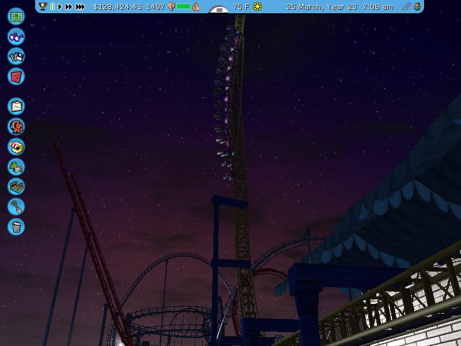461x346 pixels.
Task: Open the shops and stalls icon
Action: pos(16,146)
